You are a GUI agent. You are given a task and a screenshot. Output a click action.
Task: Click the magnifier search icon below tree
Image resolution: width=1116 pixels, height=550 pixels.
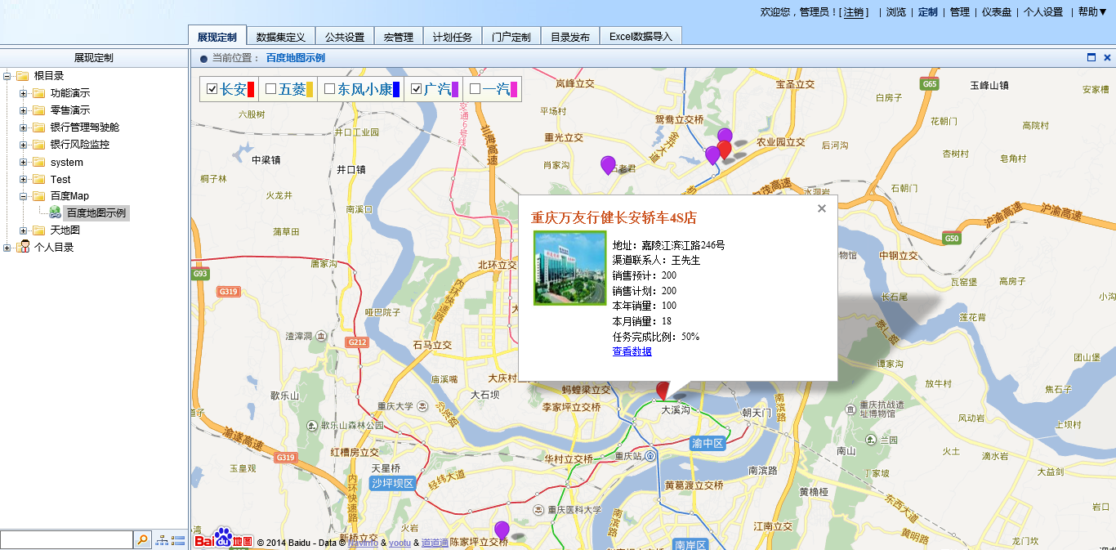point(143,539)
